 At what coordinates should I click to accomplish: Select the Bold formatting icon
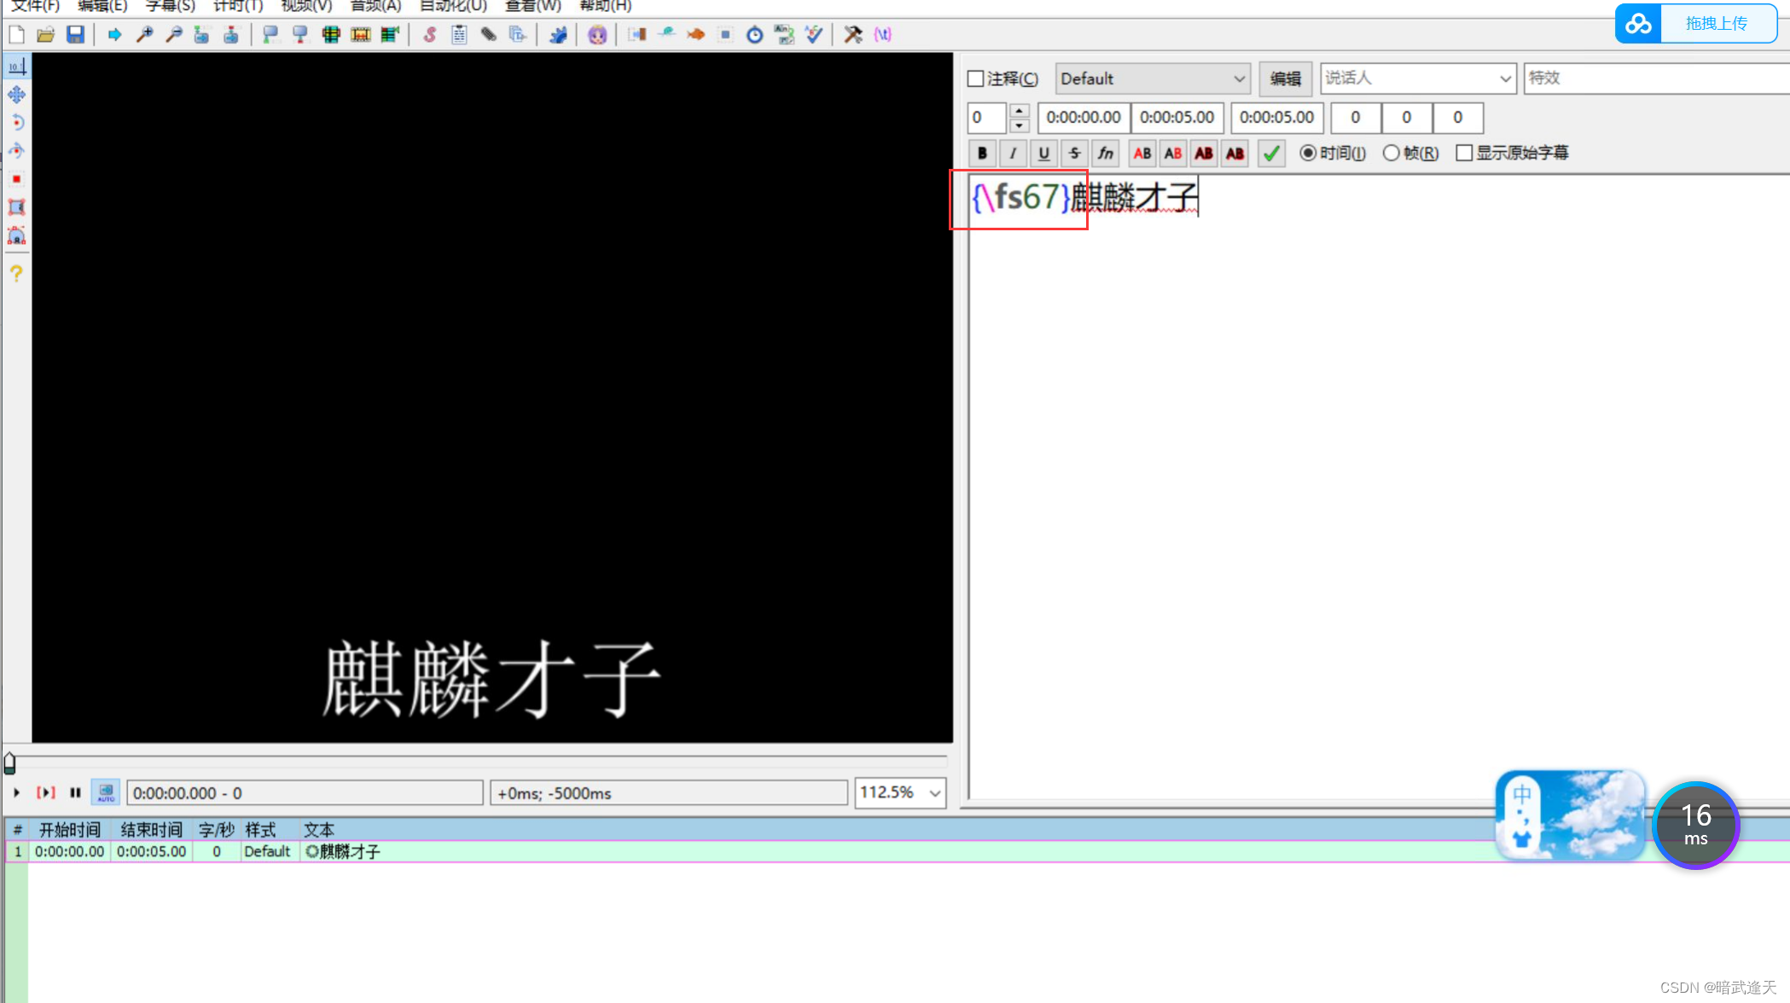pos(982,154)
